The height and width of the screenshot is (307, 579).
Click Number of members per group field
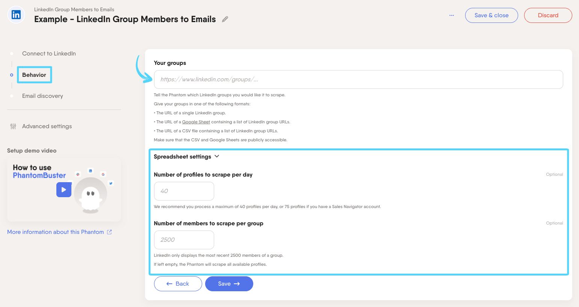pyautogui.click(x=184, y=240)
